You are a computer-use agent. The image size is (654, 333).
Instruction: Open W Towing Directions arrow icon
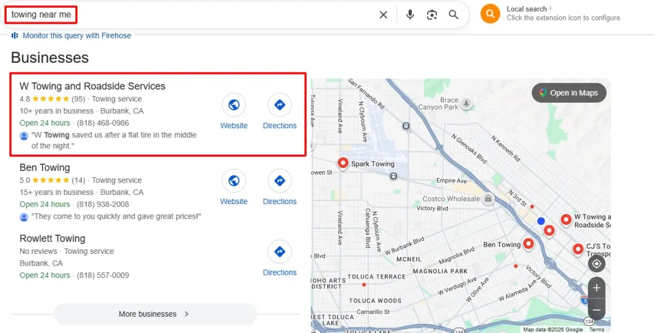pyautogui.click(x=279, y=105)
